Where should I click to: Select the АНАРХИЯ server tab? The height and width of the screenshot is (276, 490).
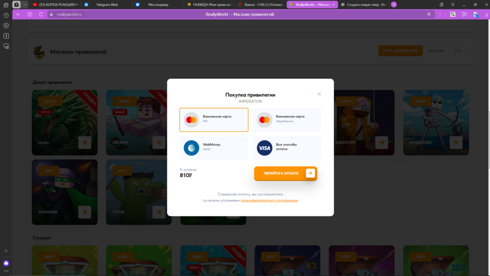tap(436, 51)
